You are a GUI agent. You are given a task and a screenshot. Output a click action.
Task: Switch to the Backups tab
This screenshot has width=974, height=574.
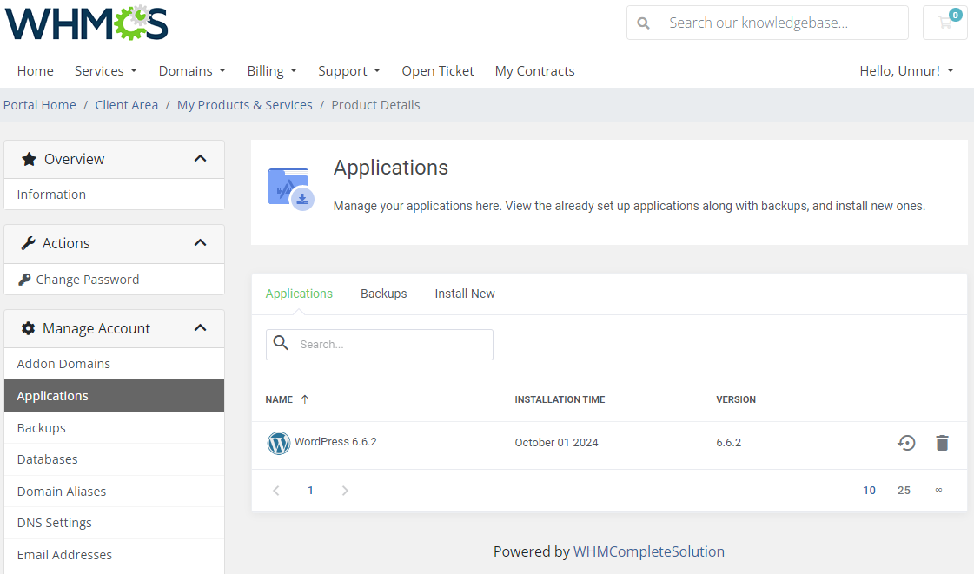coord(384,294)
